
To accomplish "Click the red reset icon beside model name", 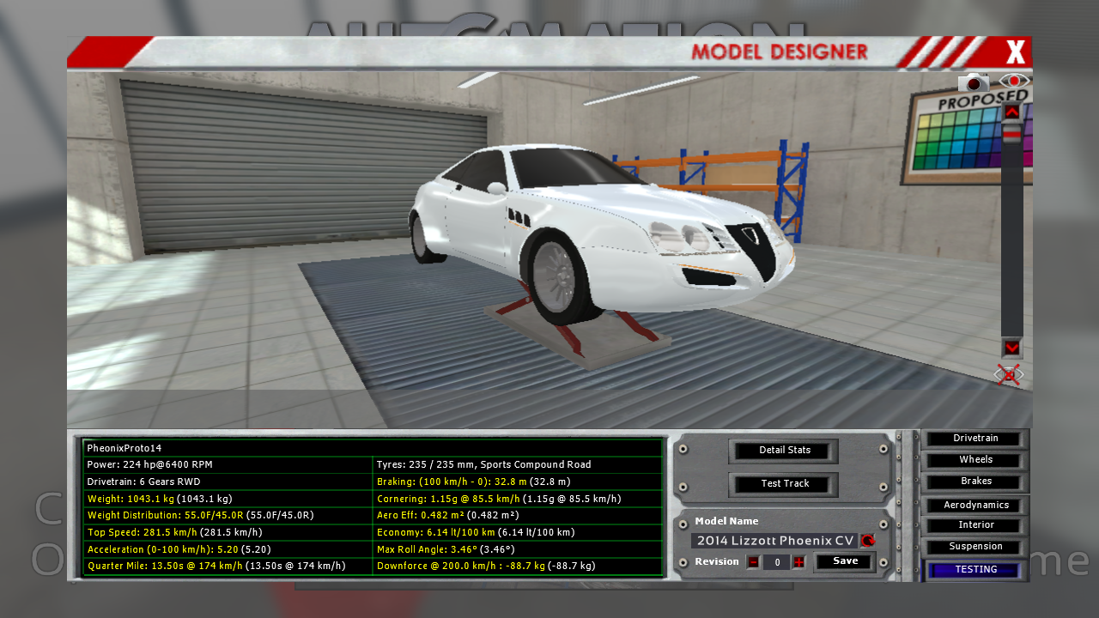I will tap(867, 541).
